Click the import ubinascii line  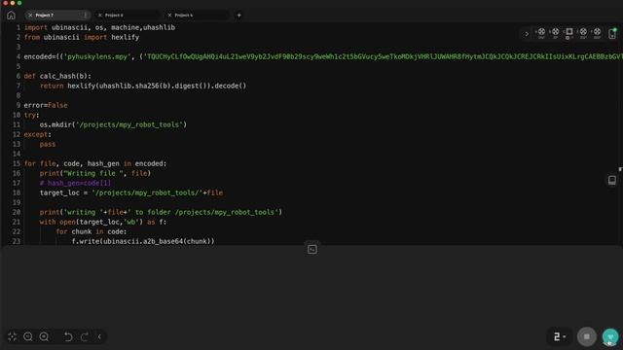99,27
